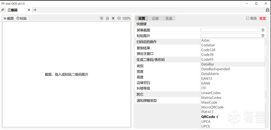Click the save file icon in image toolbar

107,18
